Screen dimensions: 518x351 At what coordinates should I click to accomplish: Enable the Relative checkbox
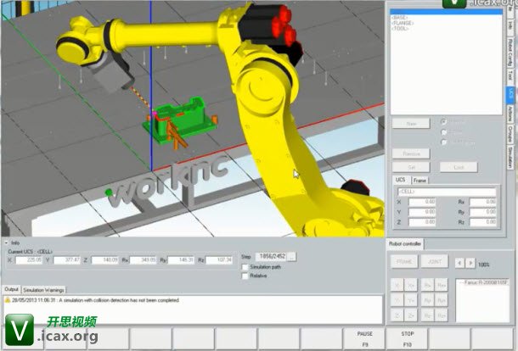pos(245,276)
